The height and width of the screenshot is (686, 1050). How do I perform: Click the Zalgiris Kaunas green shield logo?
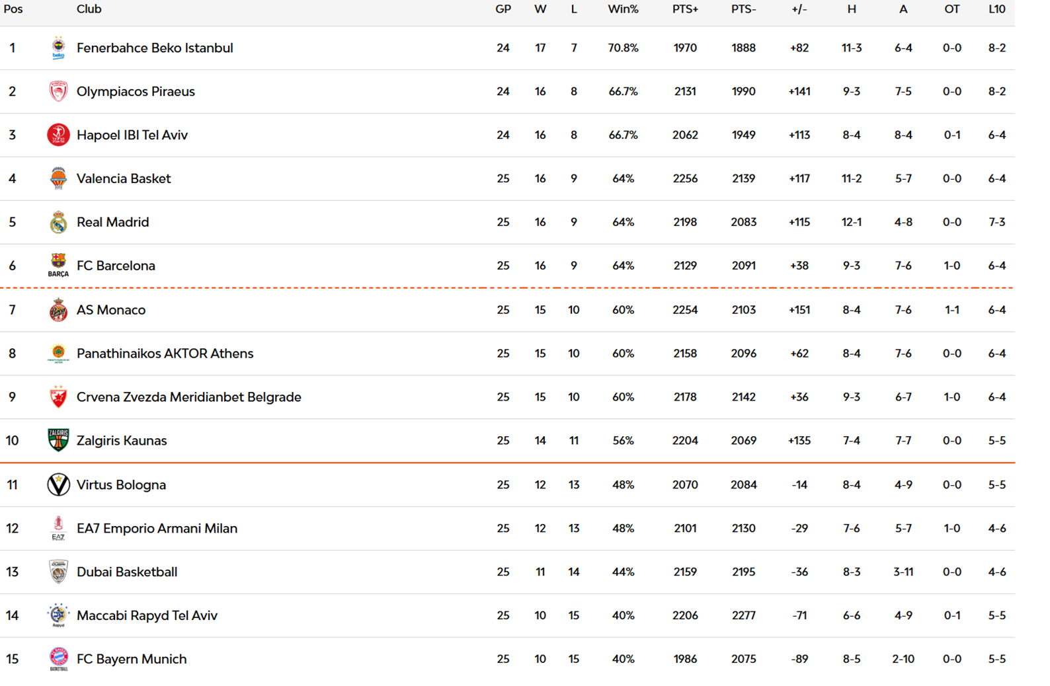pos(58,440)
